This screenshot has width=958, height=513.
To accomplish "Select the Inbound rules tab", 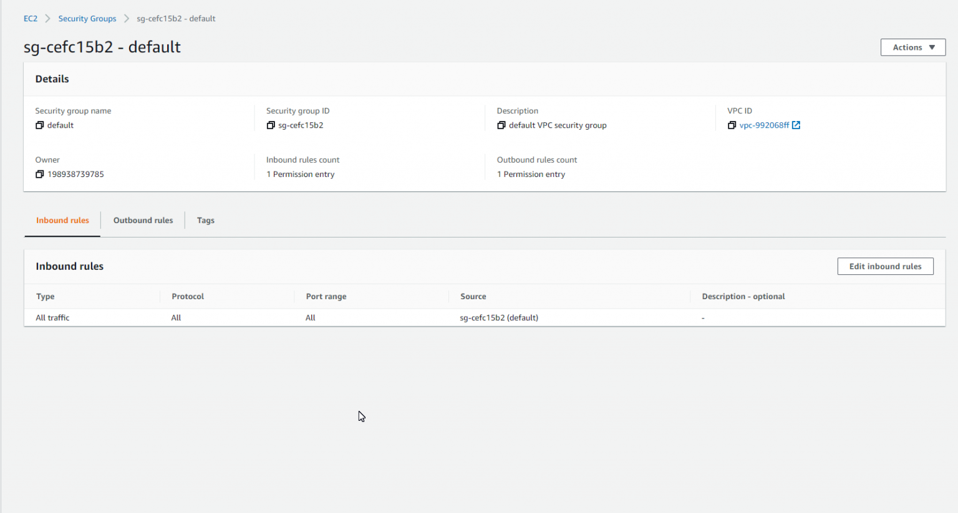I will point(62,220).
